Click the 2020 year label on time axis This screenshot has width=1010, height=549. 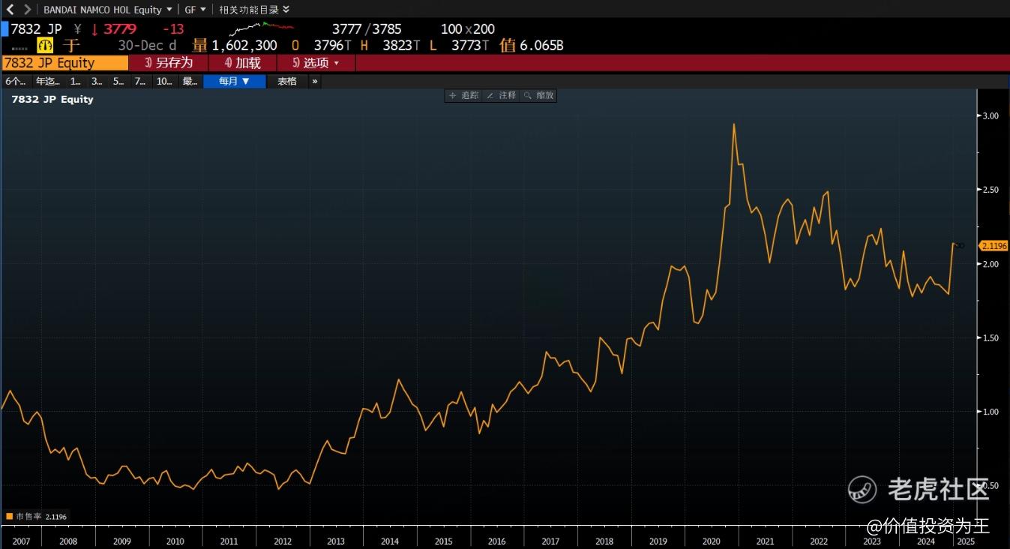712,541
